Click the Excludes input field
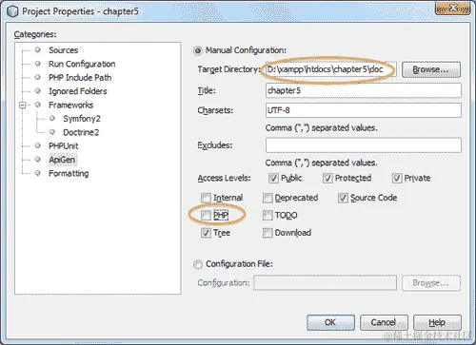 click(x=364, y=145)
